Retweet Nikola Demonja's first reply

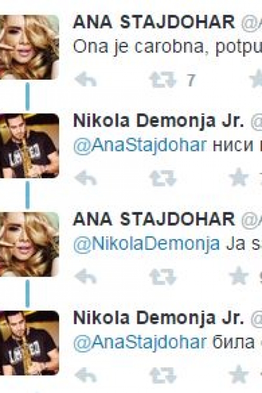[163, 179]
